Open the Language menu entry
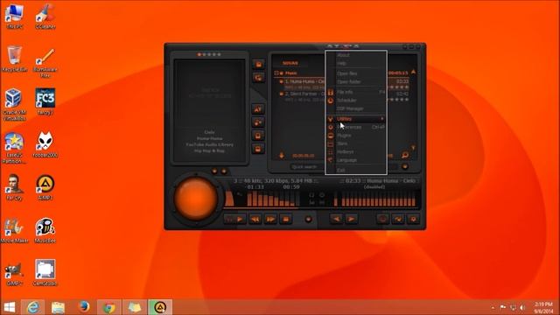The image size is (560, 315). (356, 160)
